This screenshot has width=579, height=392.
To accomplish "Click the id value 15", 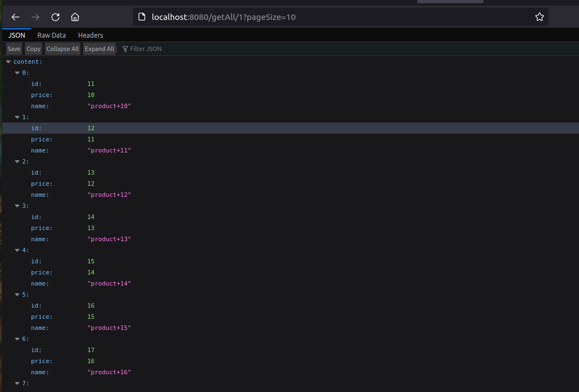I will 91,261.
